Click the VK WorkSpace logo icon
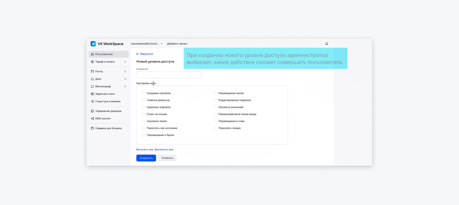The height and width of the screenshot is (205, 459). (x=93, y=44)
